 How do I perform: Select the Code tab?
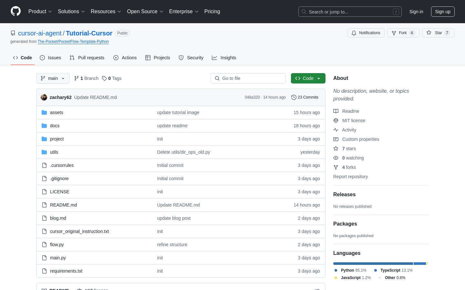(23, 58)
